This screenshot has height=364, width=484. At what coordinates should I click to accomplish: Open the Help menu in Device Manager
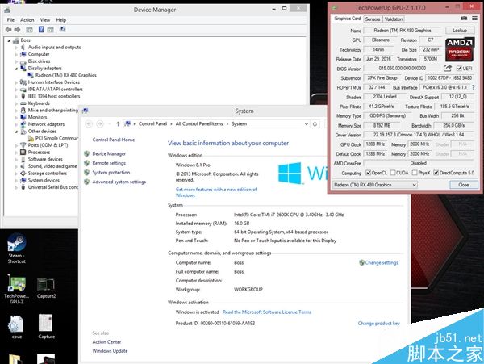61,19
